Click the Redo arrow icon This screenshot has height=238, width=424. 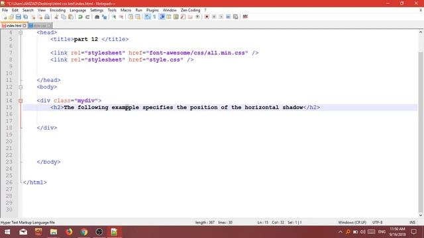pyautogui.click(x=87, y=17)
